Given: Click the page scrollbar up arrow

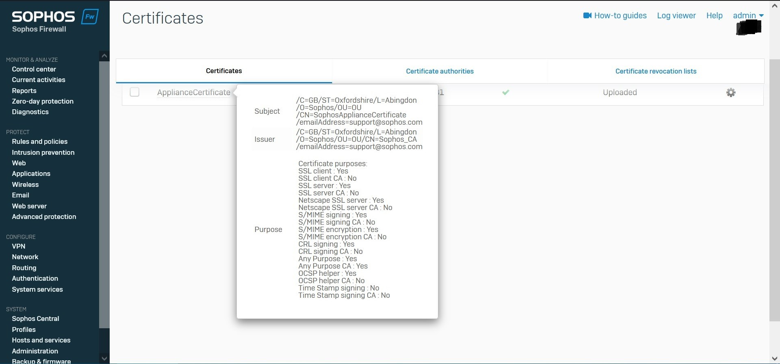Looking at the screenshot, I should point(775,6).
